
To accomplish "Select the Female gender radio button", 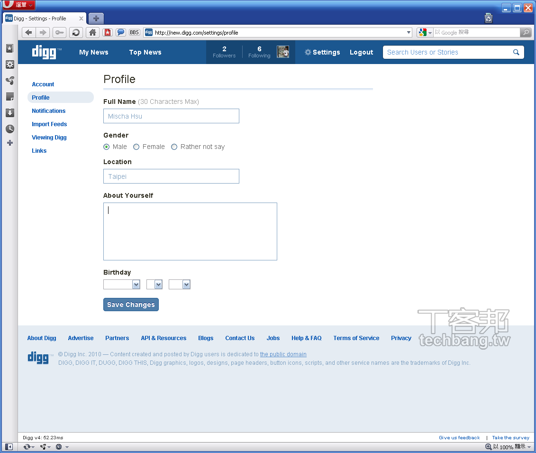I will click(x=136, y=147).
